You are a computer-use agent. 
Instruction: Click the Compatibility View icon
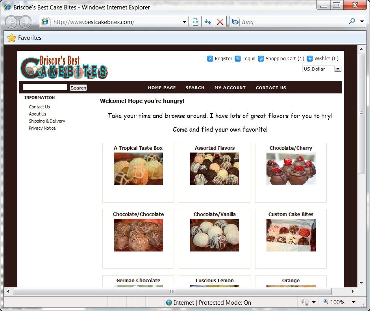[195, 22]
